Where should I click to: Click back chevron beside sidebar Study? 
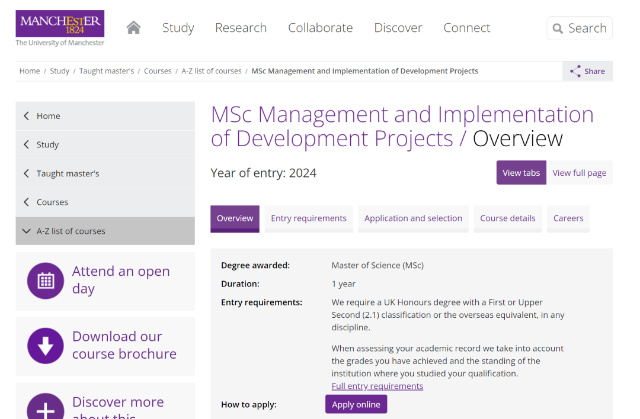[x=27, y=144]
